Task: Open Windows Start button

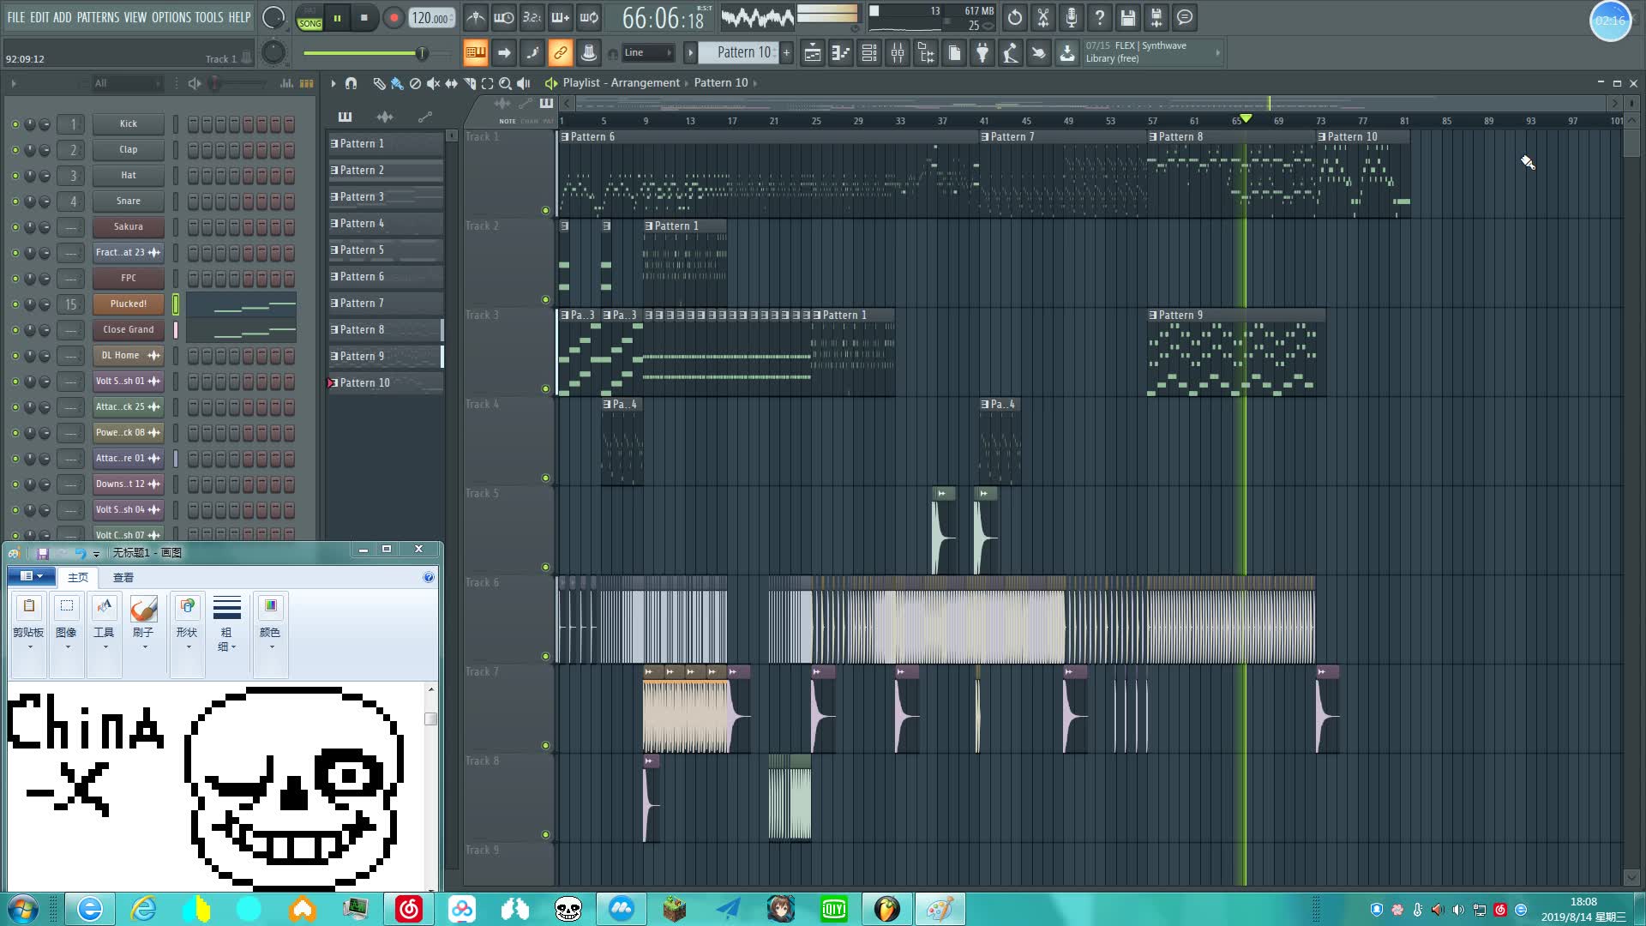Action: 23,909
